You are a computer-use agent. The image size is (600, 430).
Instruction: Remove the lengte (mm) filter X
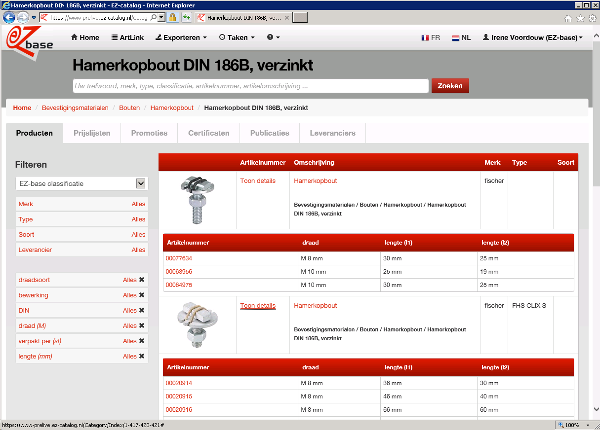(142, 356)
